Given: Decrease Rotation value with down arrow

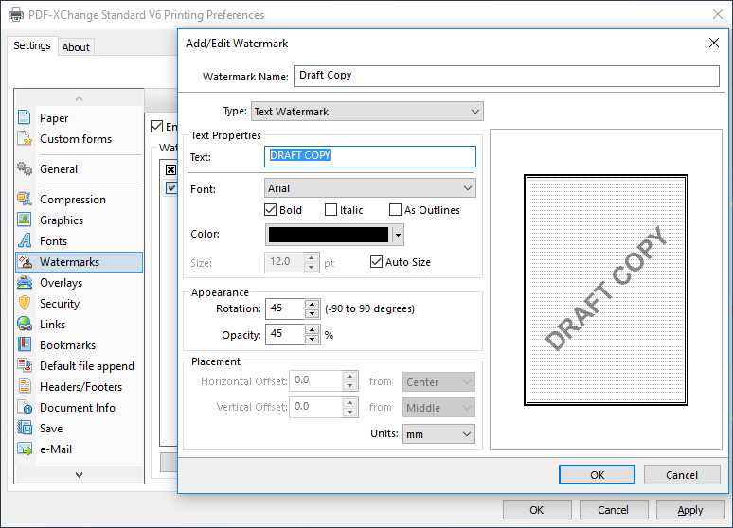Looking at the screenshot, I should coord(312,313).
